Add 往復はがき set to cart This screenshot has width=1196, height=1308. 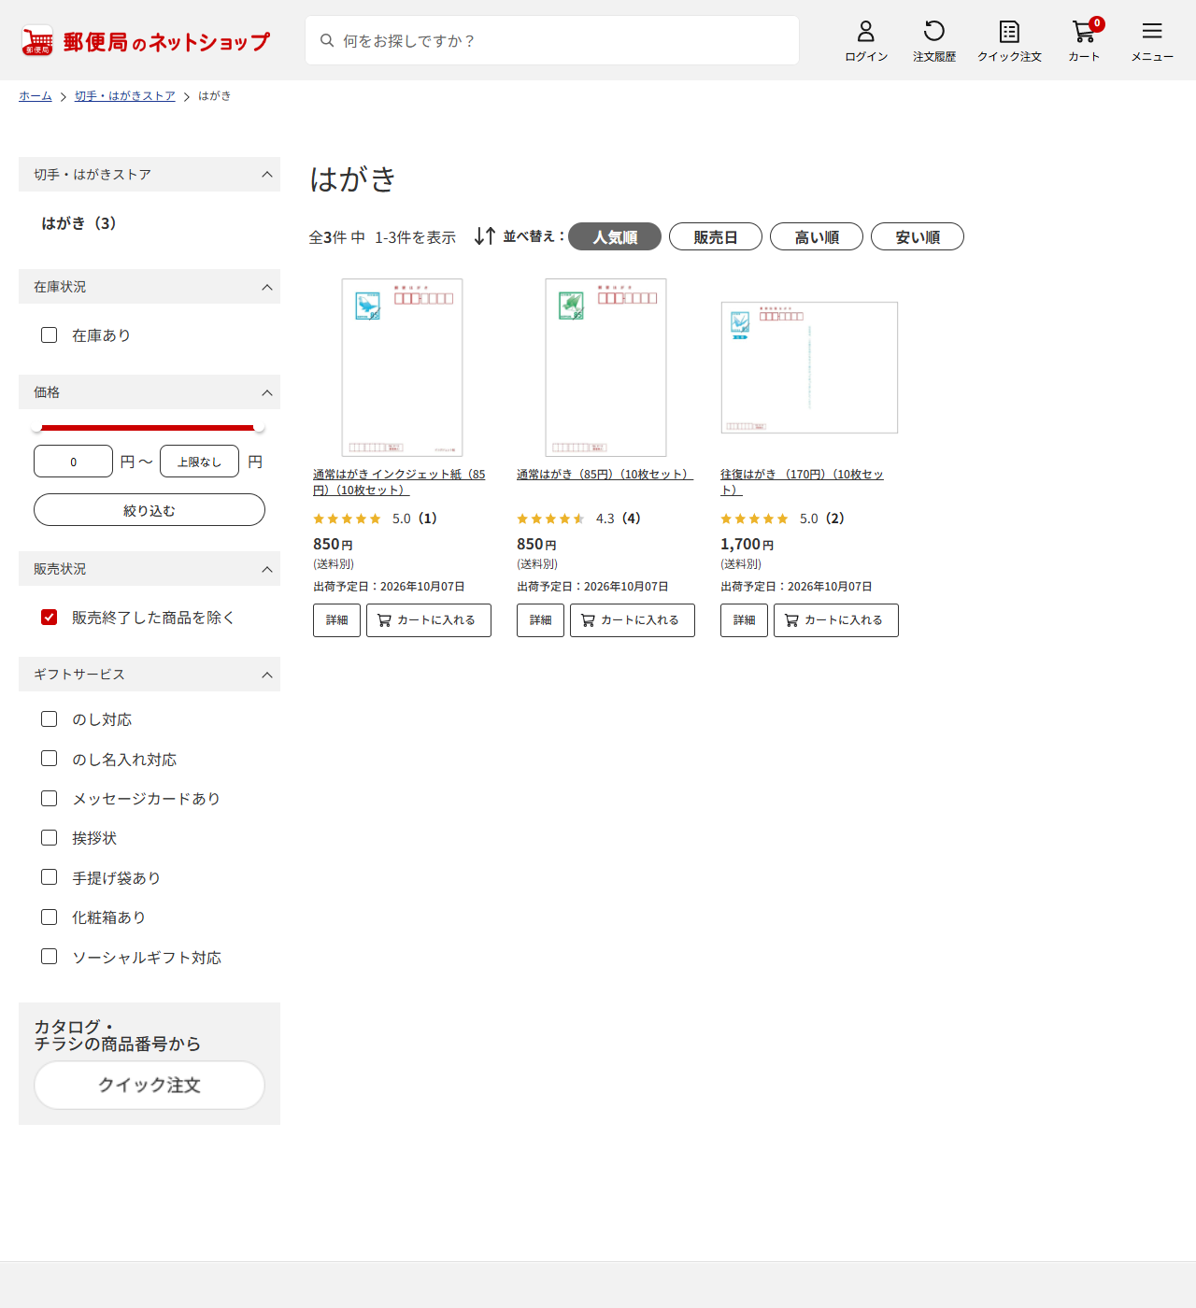pyautogui.click(x=836, y=620)
